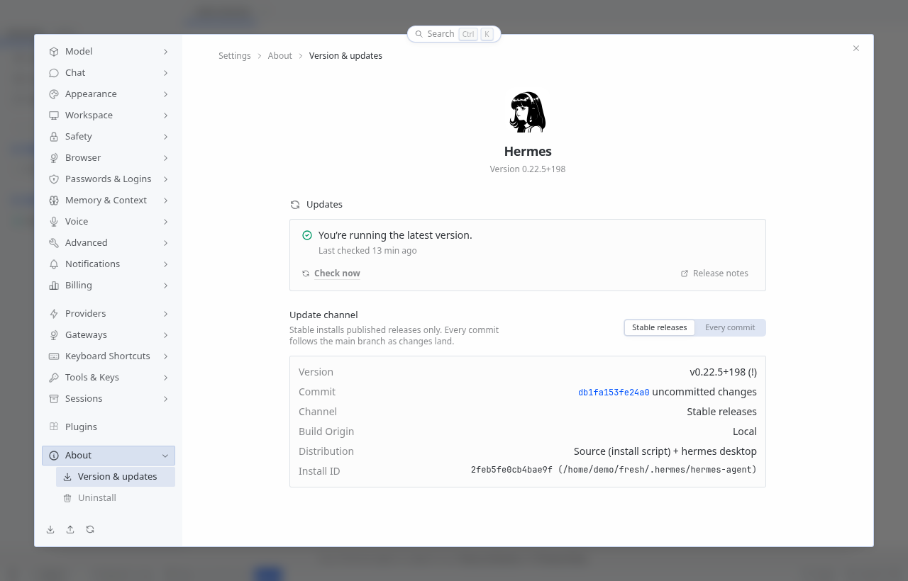Viewport: 908px width, 581px height.
Task: Expand the Keyboard Shortcuts section chevron
Action: [x=165, y=356]
